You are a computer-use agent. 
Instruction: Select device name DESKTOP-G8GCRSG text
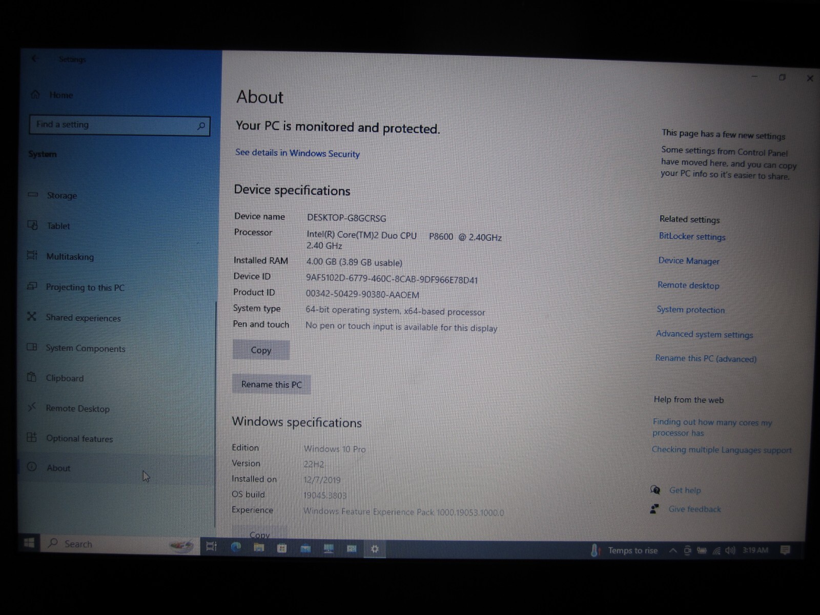pos(346,218)
